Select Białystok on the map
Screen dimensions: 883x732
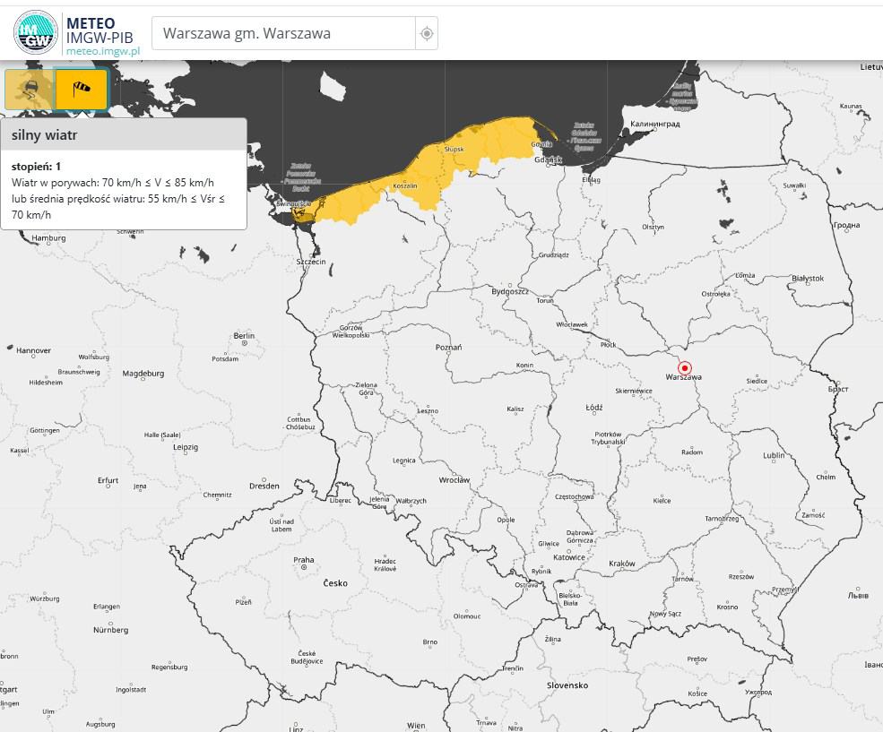point(808,278)
